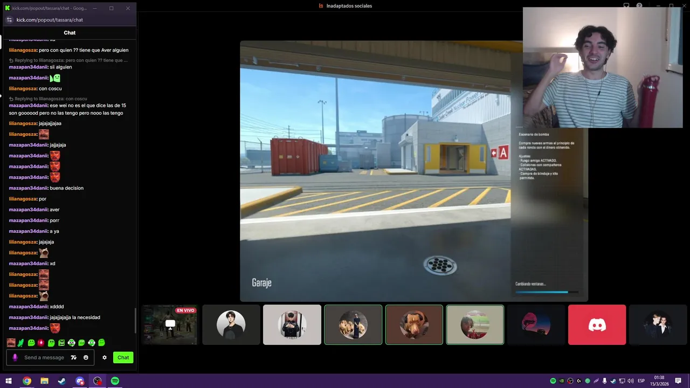Click the streamer webcam overlay

[x=603, y=67]
